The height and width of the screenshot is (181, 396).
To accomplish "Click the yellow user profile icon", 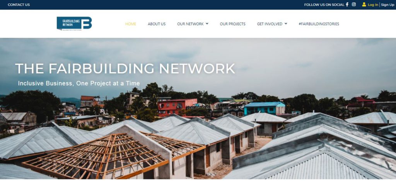I will (x=364, y=5).
